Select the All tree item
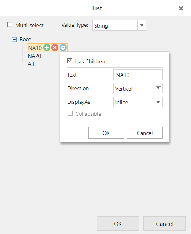The image size is (191, 234). [x=31, y=64]
